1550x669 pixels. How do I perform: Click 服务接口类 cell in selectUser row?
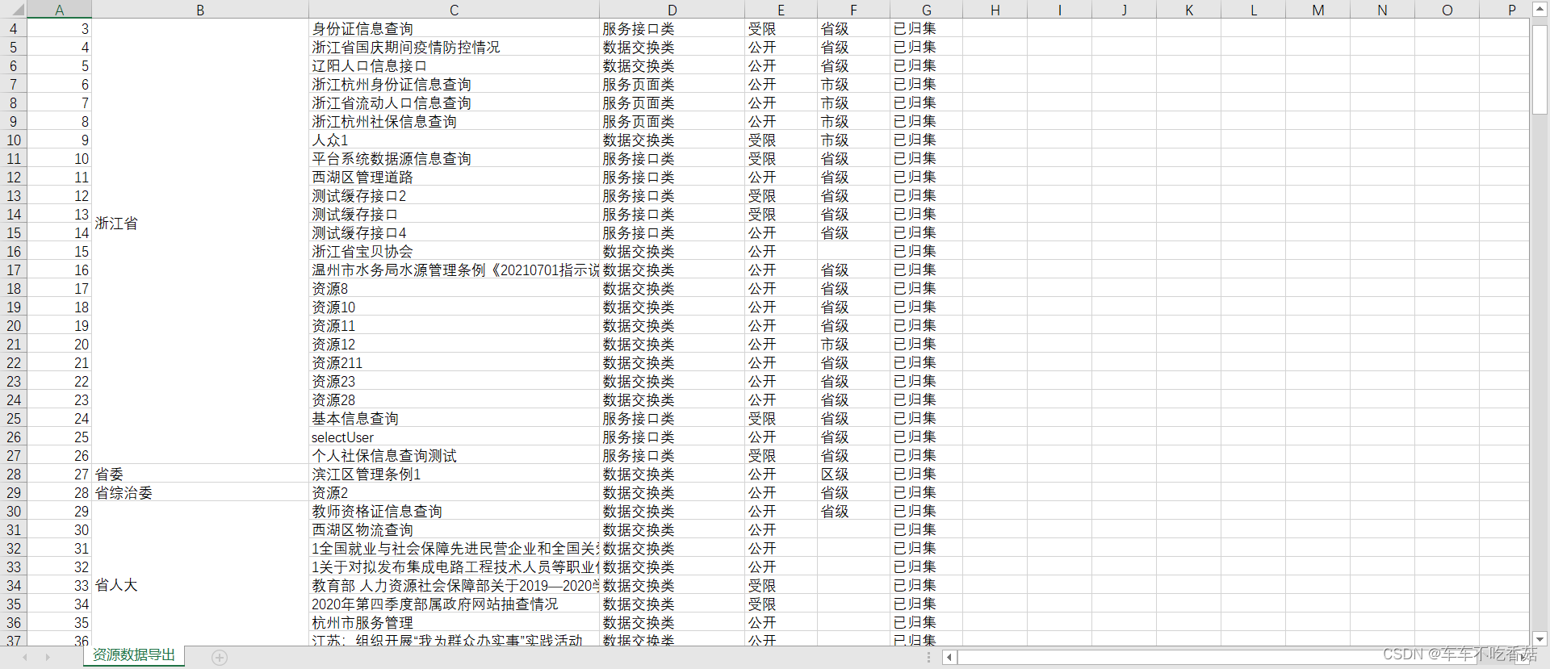pos(672,437)
